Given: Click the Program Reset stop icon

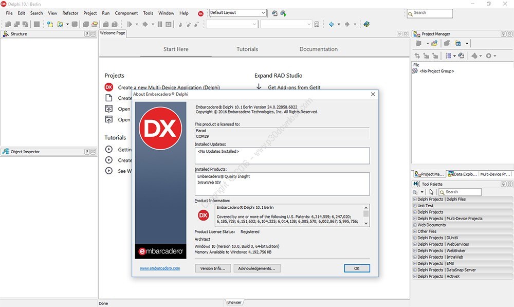Looking at the screenshot, I should pos(169,24).
